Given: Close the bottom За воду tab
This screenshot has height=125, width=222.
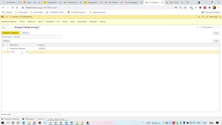Looking at the screenshot, I should click(x=67, y=119).
